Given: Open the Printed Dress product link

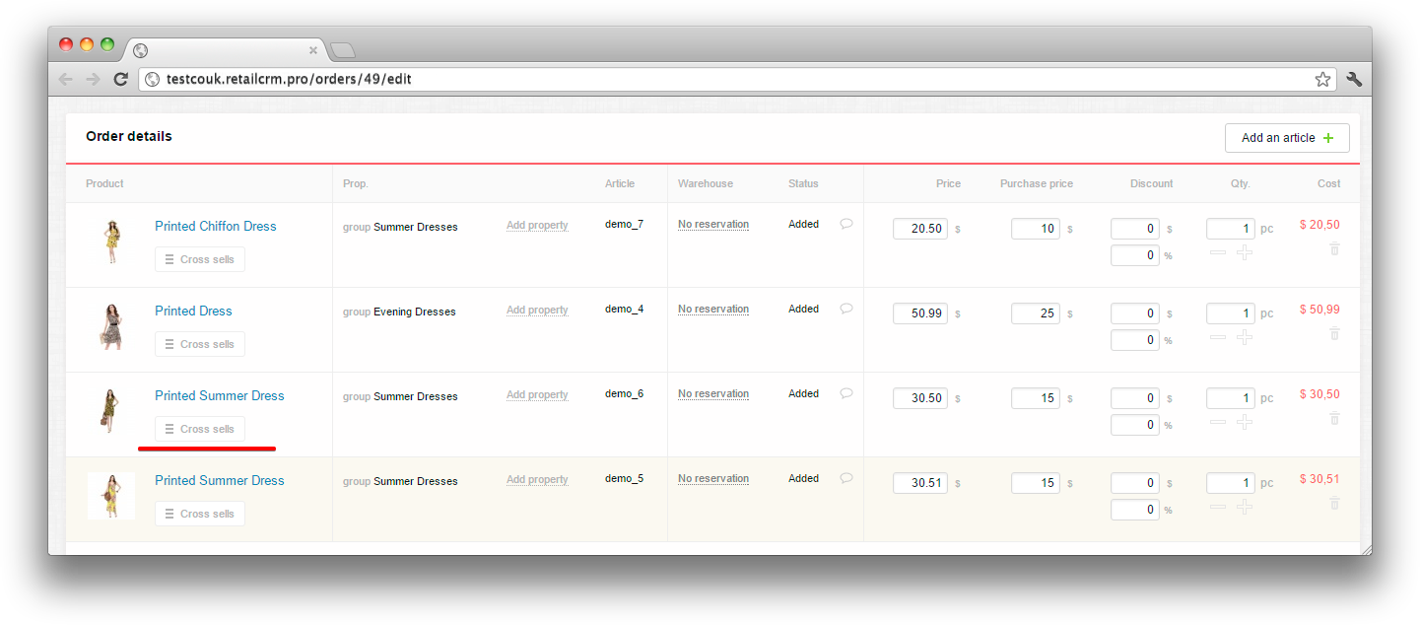Looking at the screenshot, I should [193, 311].
